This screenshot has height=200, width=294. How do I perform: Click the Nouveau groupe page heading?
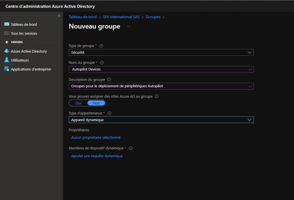pos(94,26)
